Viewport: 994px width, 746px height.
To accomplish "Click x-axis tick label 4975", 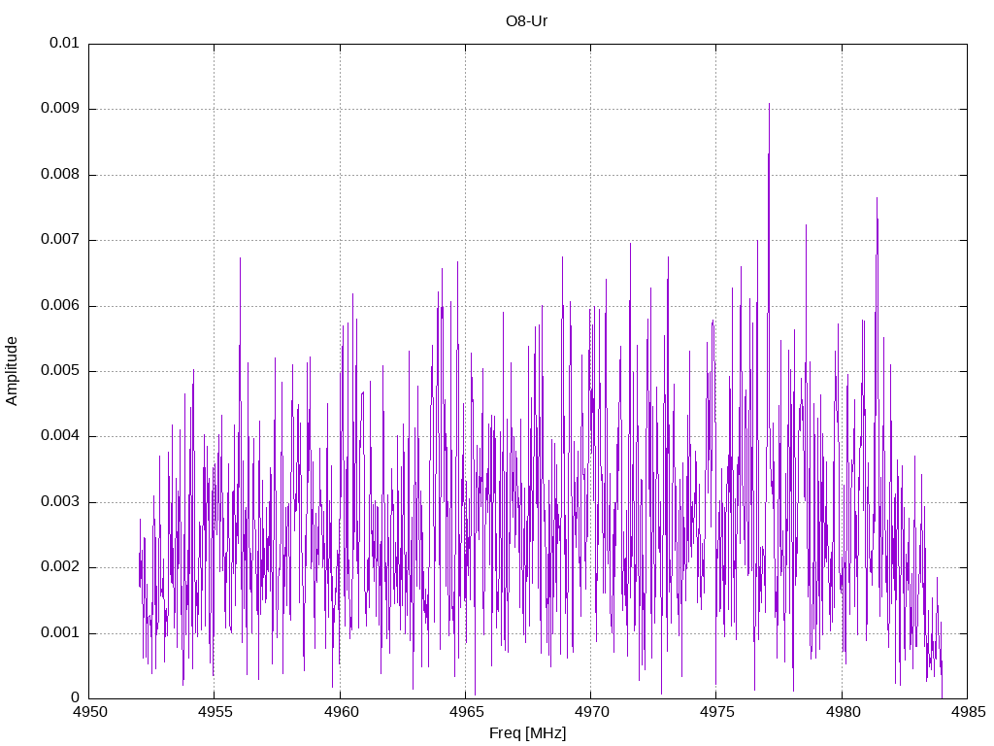I will (x=717, y=712).
